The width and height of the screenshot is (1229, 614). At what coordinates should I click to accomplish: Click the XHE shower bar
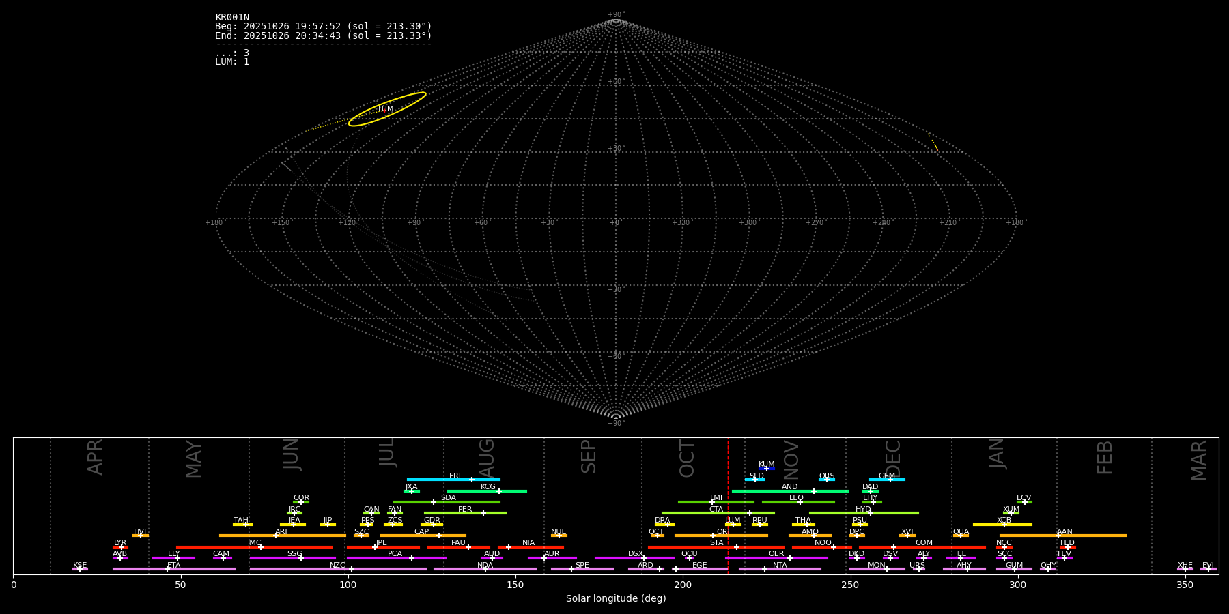click(x=1185, y=569)
